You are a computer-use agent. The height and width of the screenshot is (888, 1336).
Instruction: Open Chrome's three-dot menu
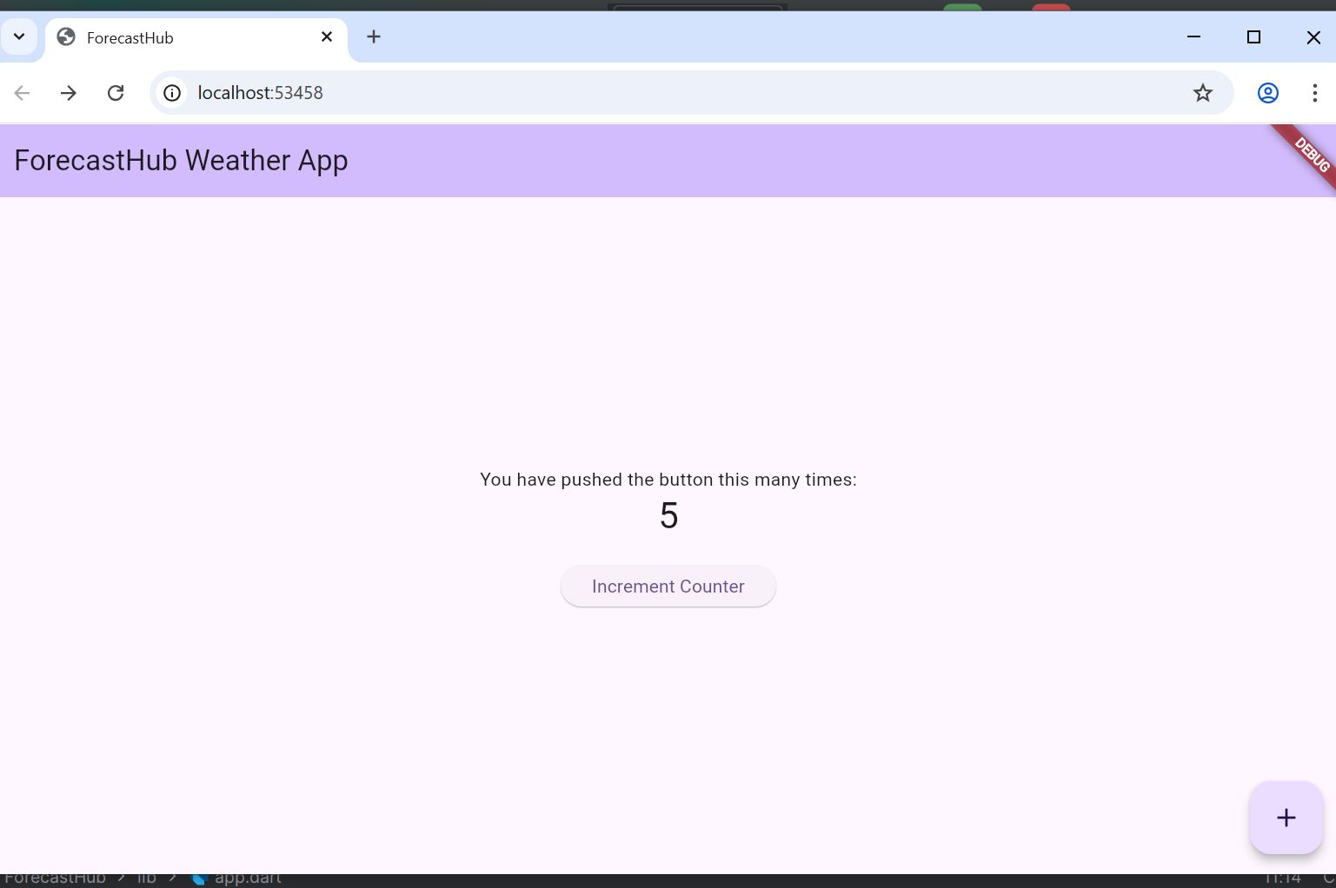[x=1314, y=93]
